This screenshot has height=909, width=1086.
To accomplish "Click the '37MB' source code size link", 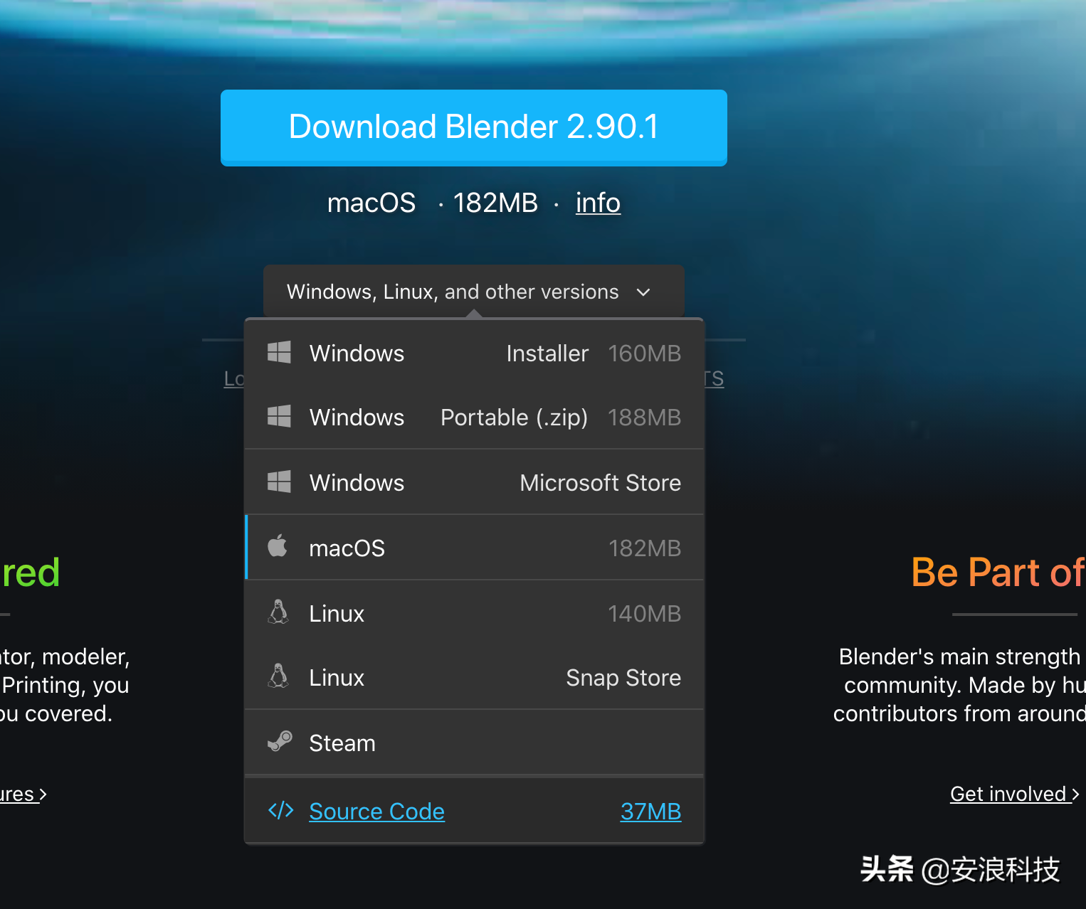I will [x=650, y=812].
